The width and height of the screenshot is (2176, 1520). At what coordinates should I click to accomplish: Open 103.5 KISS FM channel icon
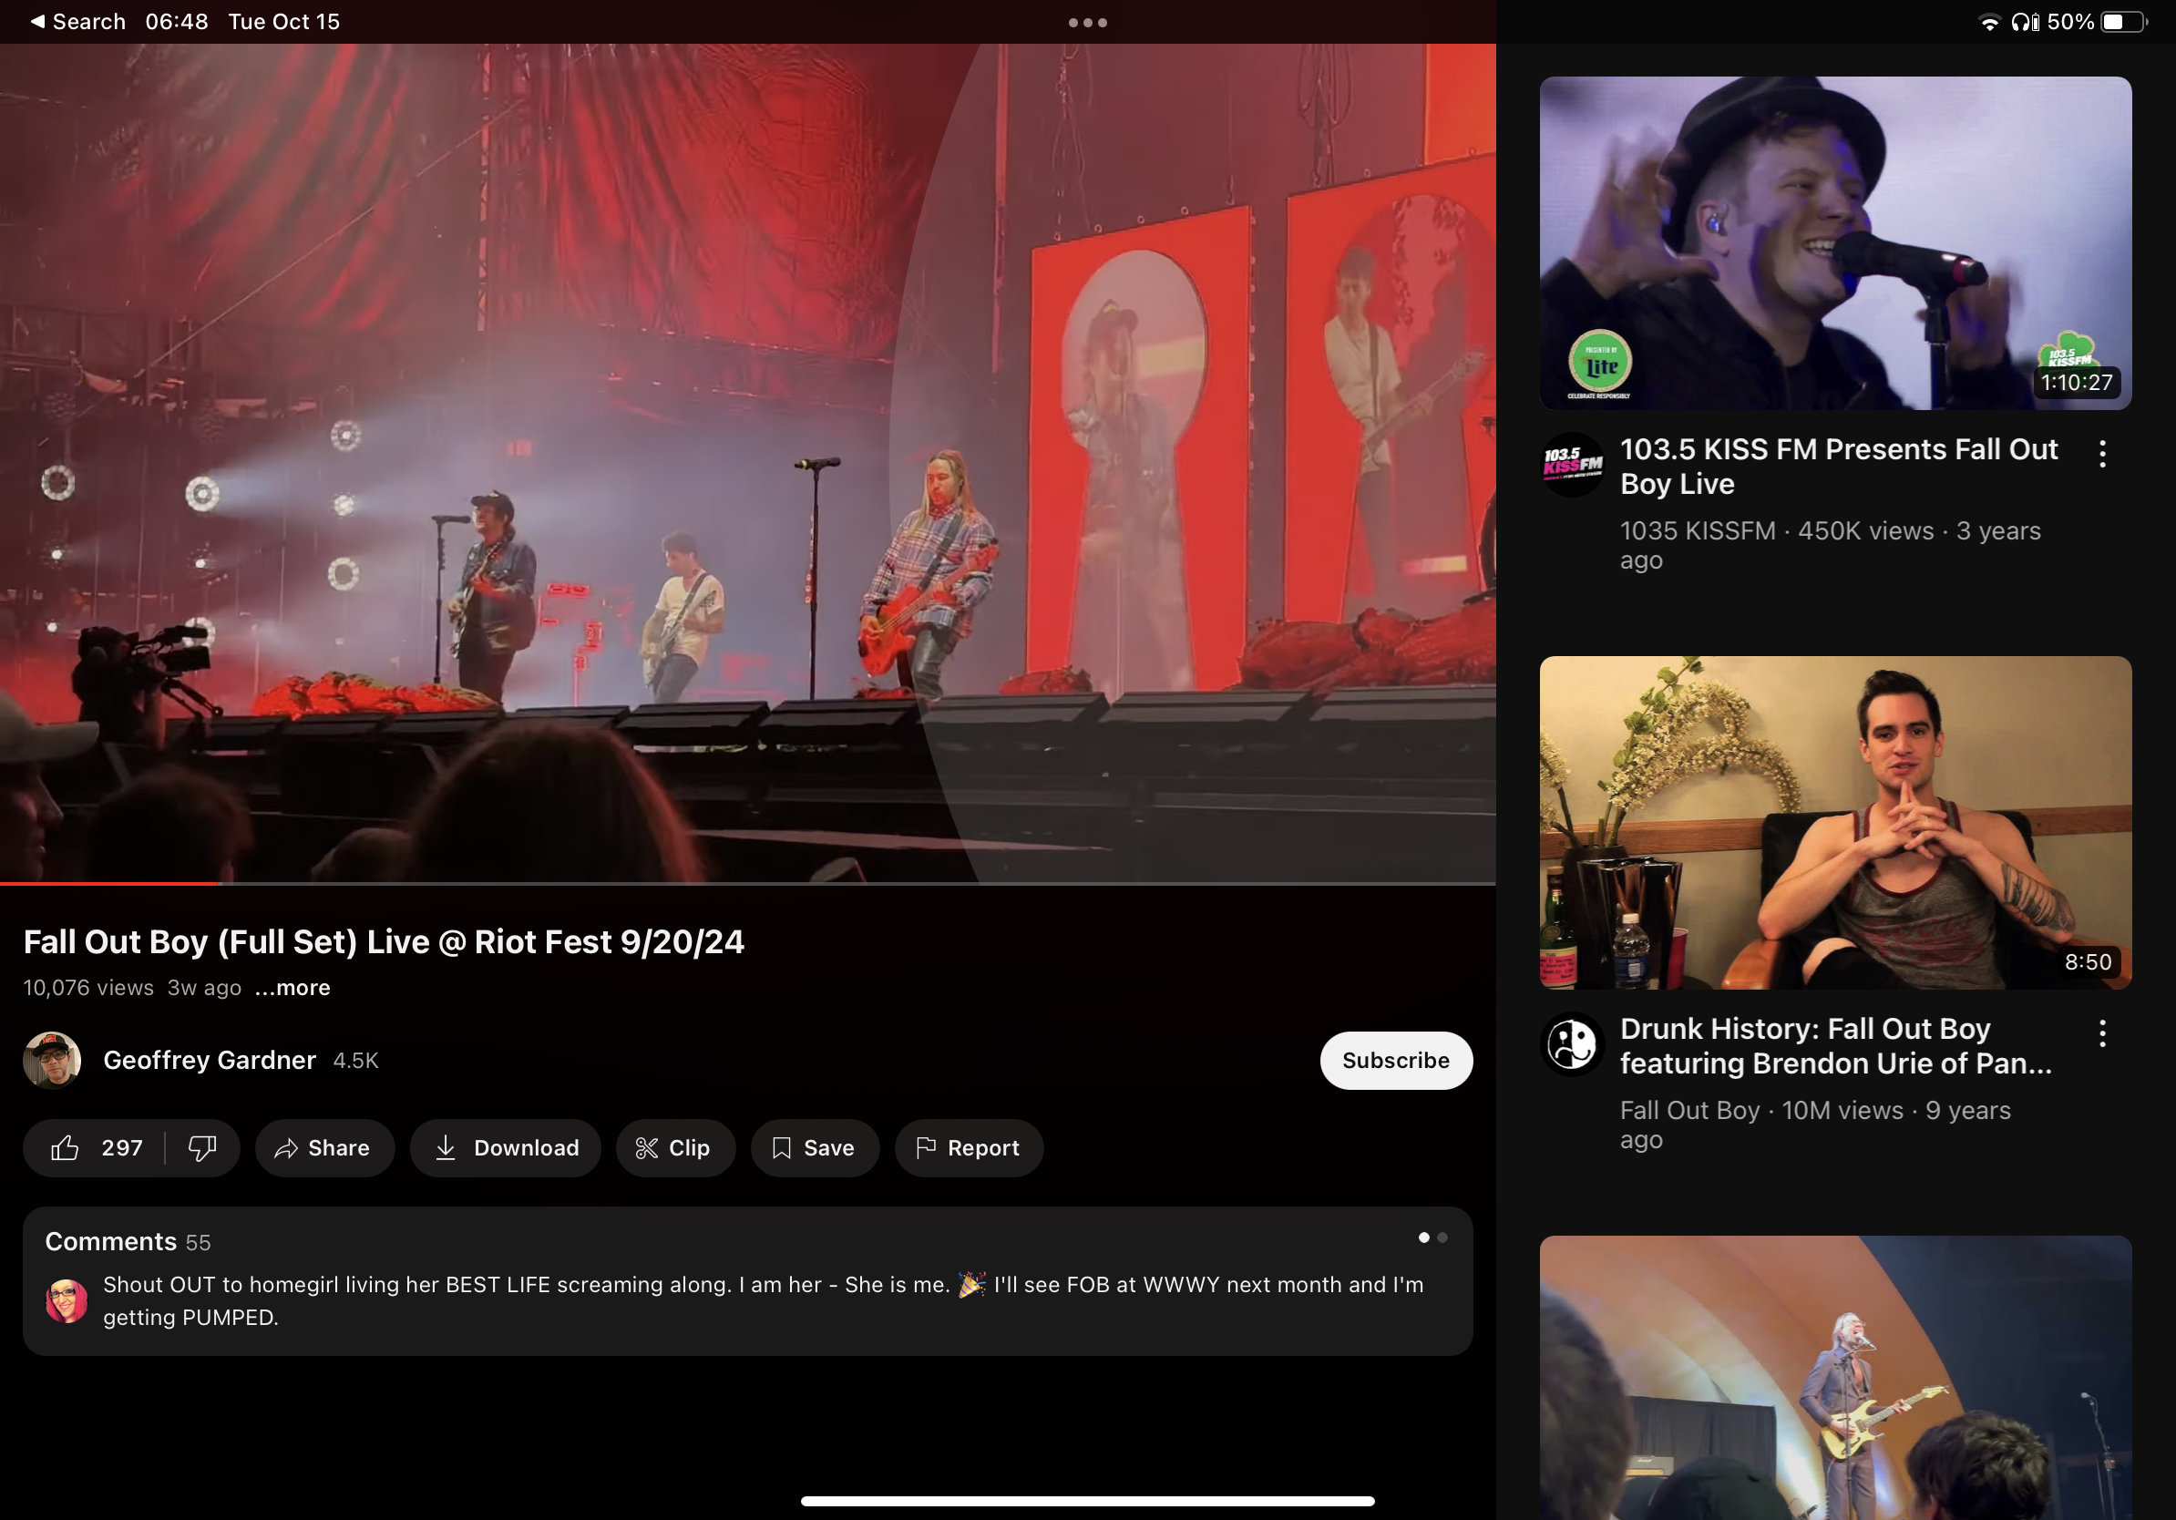point(1572,465)
